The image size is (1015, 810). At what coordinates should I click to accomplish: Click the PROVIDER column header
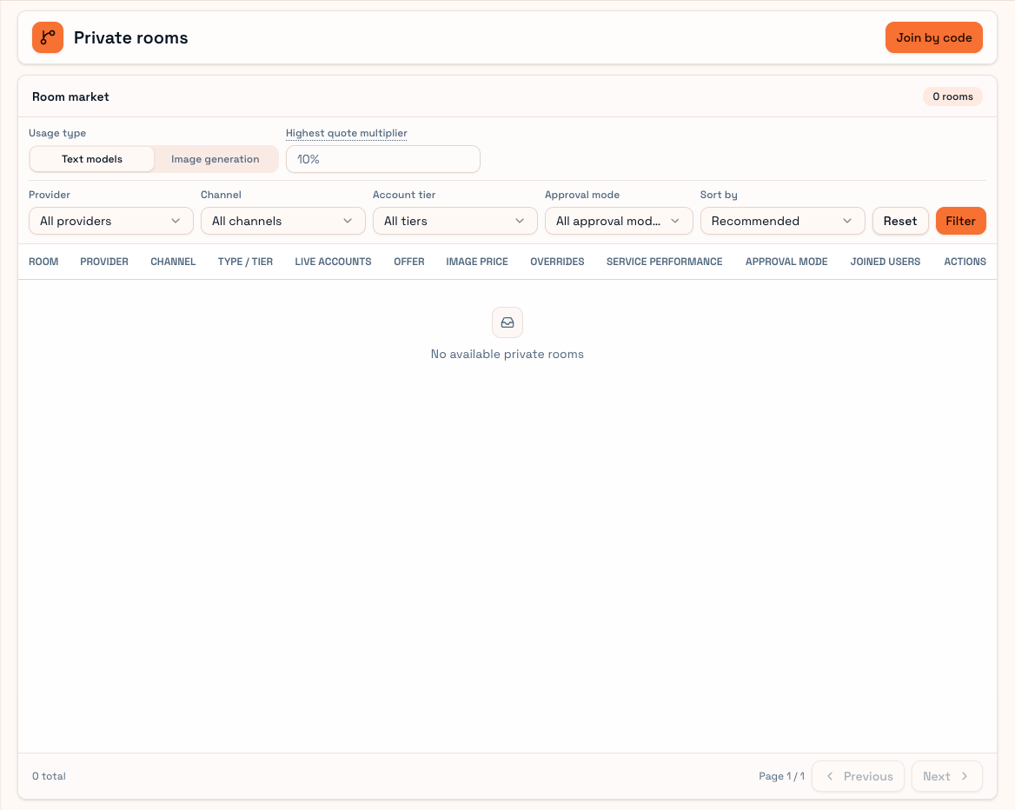click(x=104, y=262)
